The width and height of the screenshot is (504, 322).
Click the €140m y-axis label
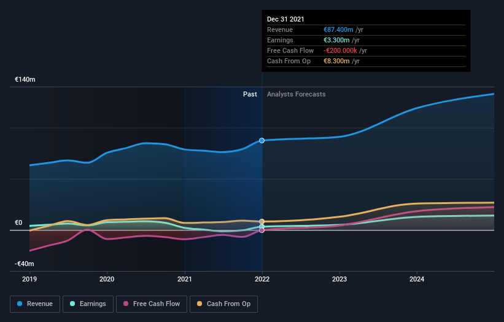point(25,79)
